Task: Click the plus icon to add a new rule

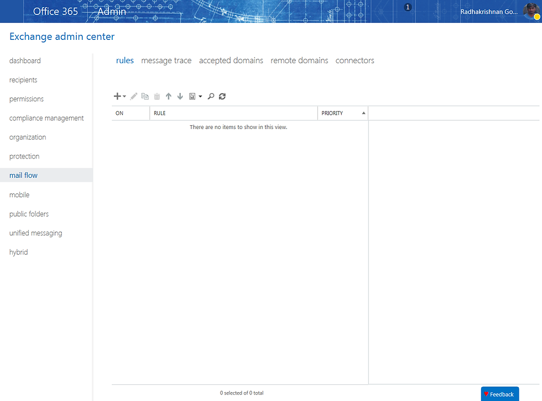Action: pyautogui.click(x=117, y=96)
